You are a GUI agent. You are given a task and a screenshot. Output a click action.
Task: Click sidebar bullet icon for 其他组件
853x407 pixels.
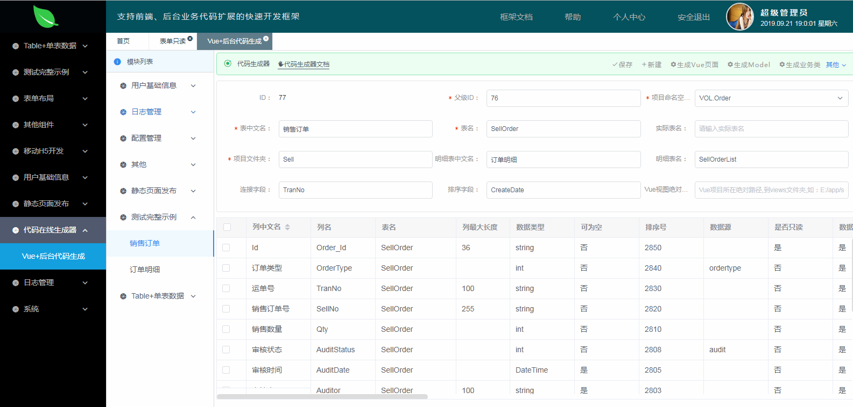[x=16, y=125]
